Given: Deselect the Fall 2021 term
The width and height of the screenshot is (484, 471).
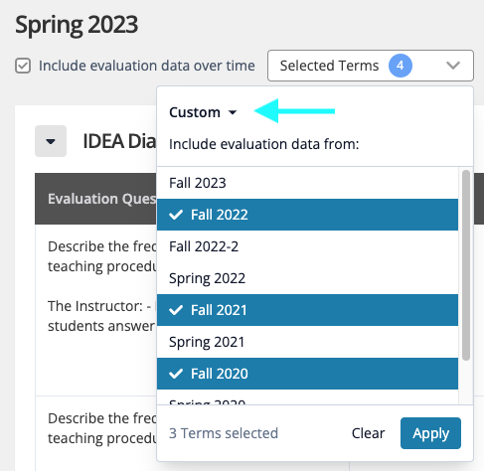Looking at the screenshot, I should pos(307,310).
